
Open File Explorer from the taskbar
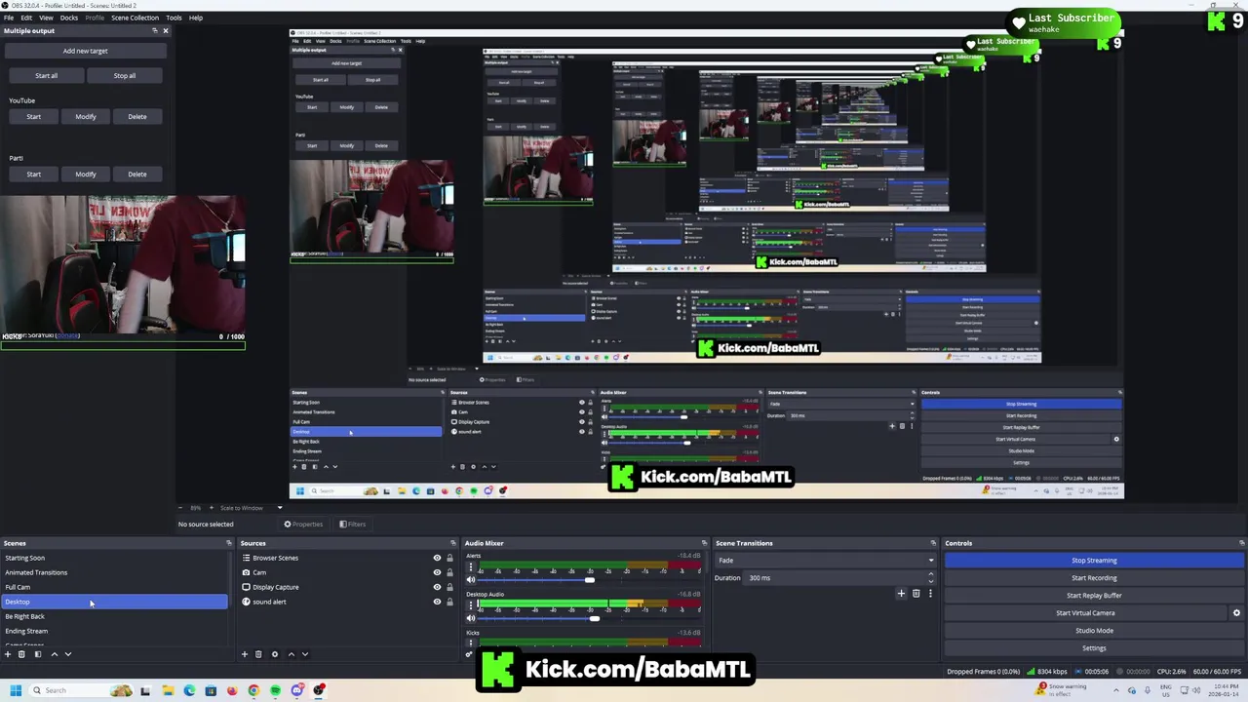[x=168, y=690]
